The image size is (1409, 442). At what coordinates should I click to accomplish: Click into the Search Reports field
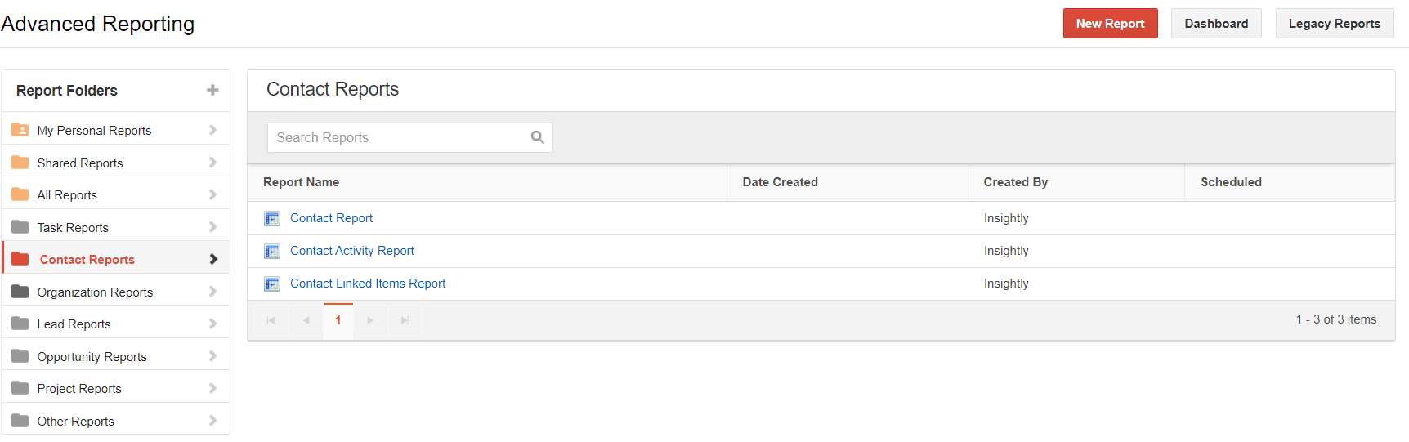tap(410, 137)
